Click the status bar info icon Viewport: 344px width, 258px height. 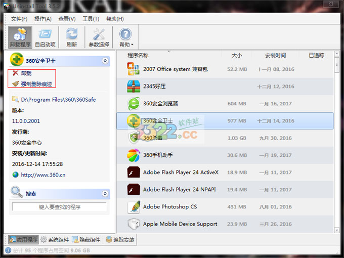click(8, 250)
